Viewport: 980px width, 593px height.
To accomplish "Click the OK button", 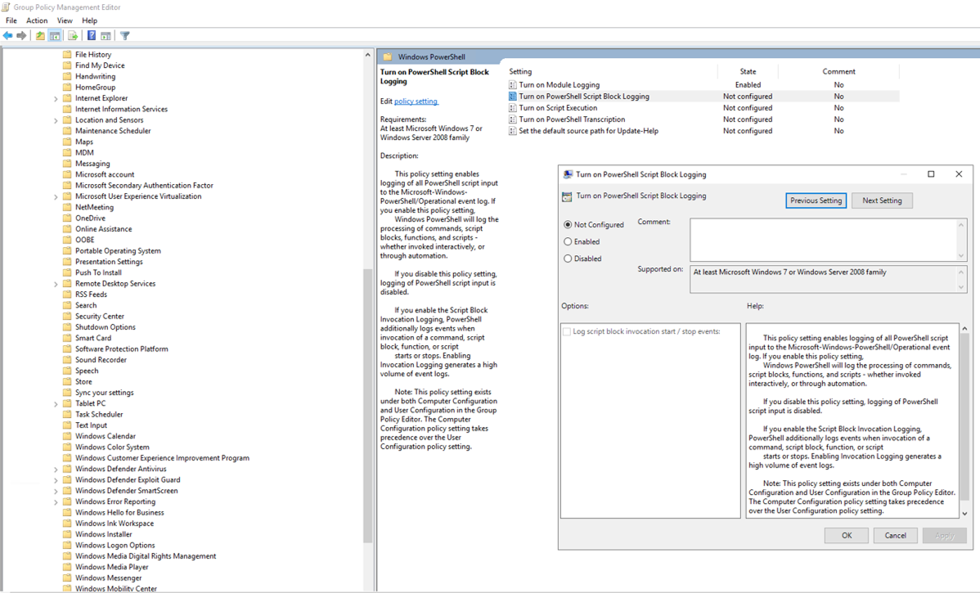I will (846, 536).
